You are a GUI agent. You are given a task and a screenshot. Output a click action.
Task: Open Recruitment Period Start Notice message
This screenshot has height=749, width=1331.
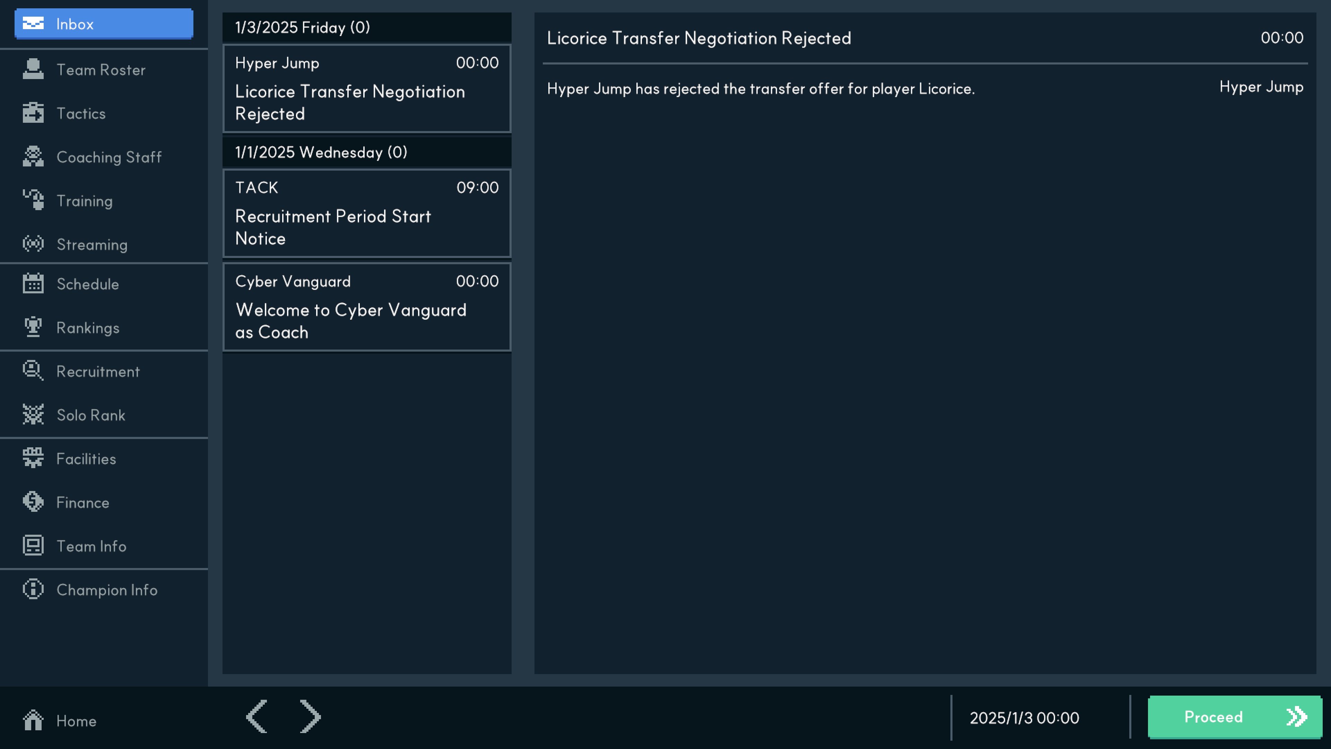click(366, 214)
